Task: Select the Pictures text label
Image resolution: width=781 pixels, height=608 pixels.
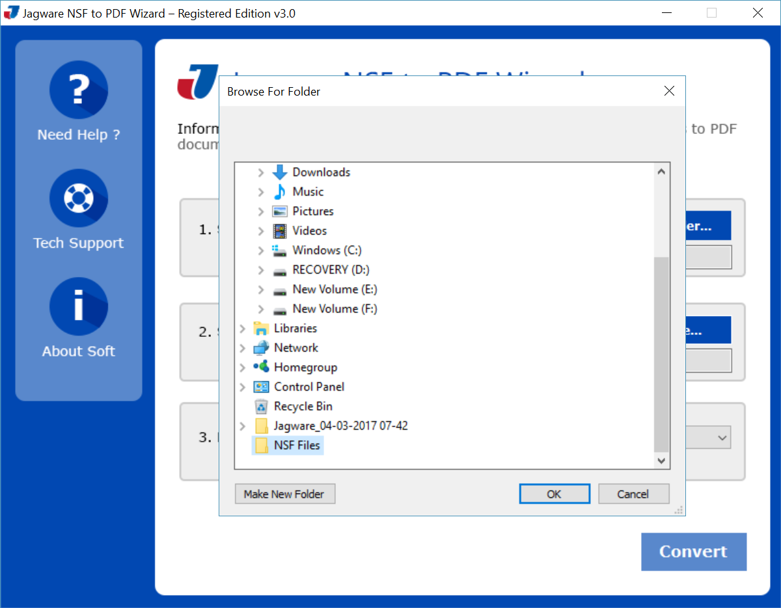Action: (x=313, y=211)
